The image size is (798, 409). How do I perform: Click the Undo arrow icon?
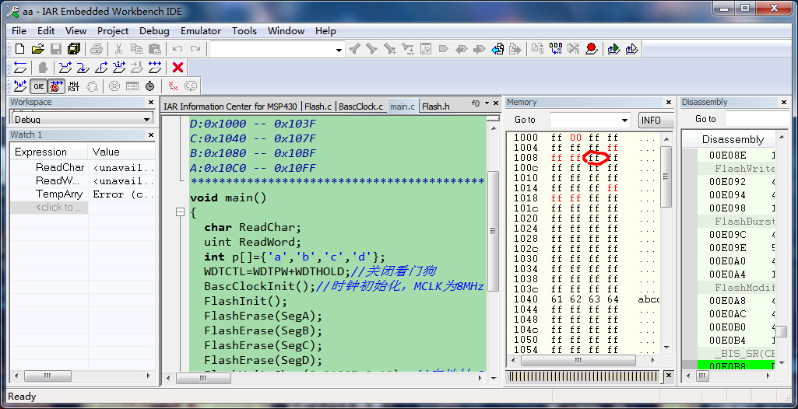[177, 49]
